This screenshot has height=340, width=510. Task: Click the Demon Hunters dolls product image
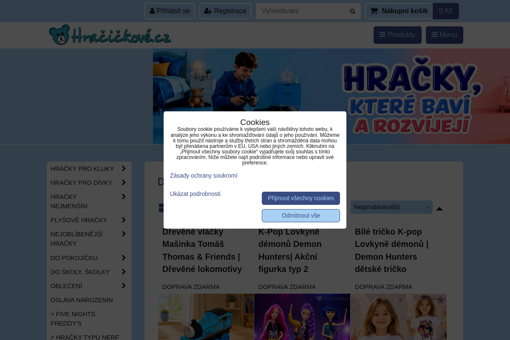point(302,317)
